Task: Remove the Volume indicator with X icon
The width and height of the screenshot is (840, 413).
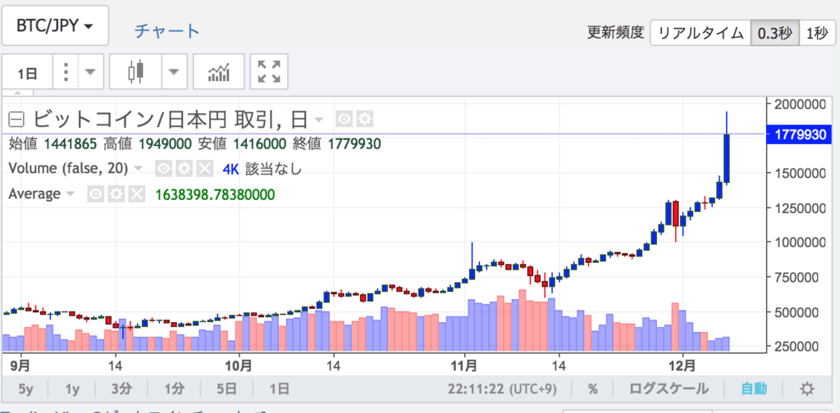Action: [204, 169]
